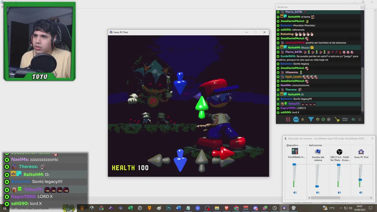377x212 pixels.
Task: Click 'lord X' message text in Multichat
Action: pyautogui.click(x=296, y=112)
